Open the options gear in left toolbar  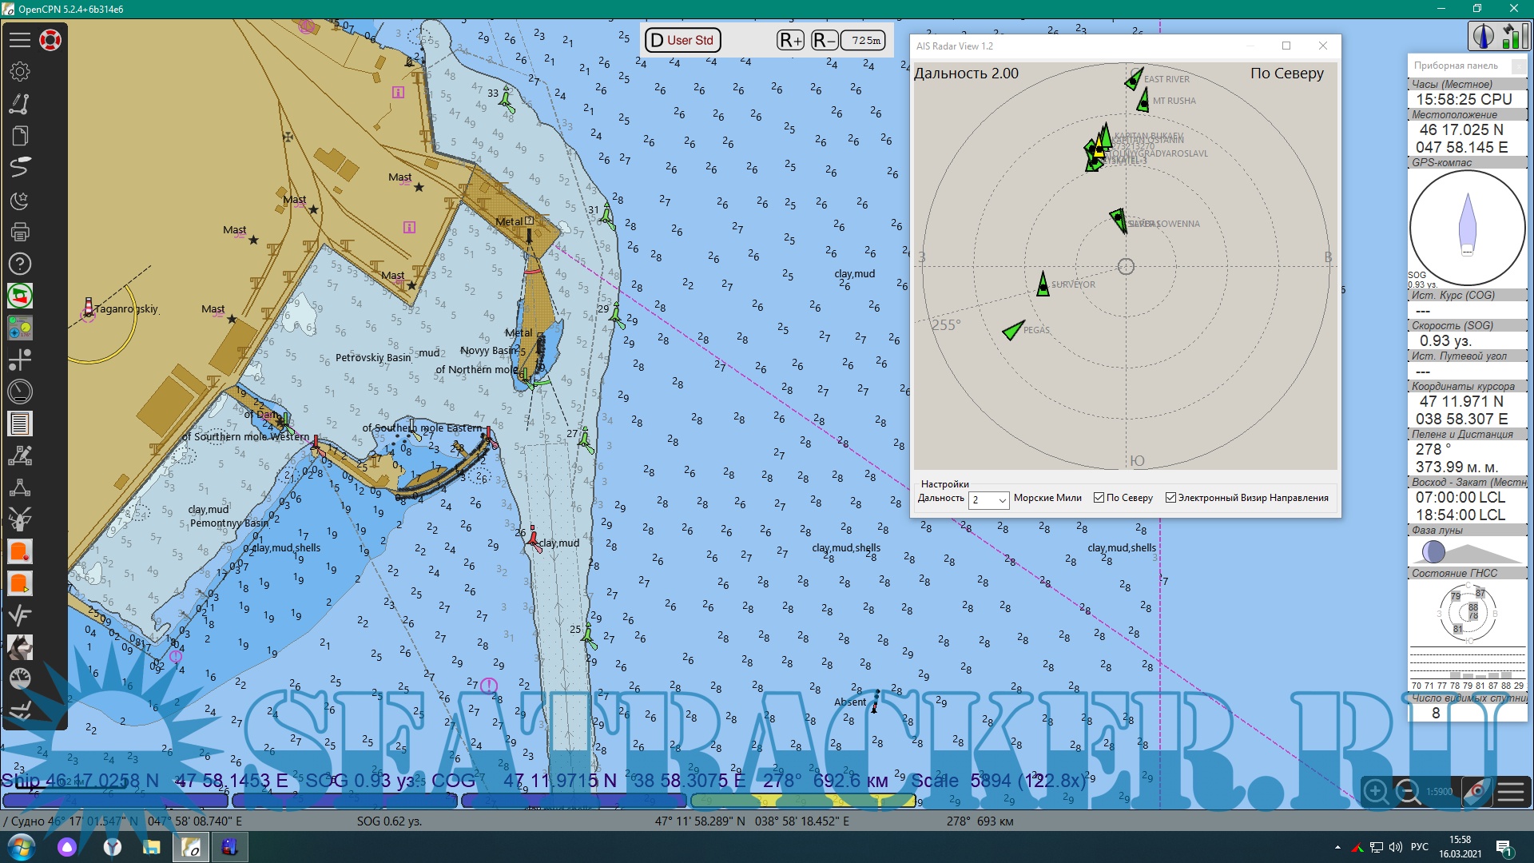[20, 72]
